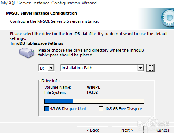Viewport: 174px width, 133px height.
Task: Click the hard drive icon
Action: pyautogui.click(x=27, y=53)
